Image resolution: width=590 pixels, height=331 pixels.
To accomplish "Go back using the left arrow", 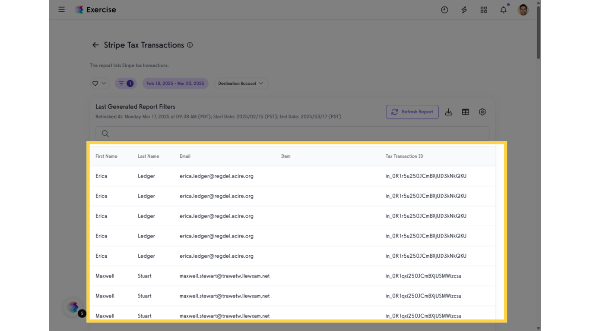I will (95, 45).
